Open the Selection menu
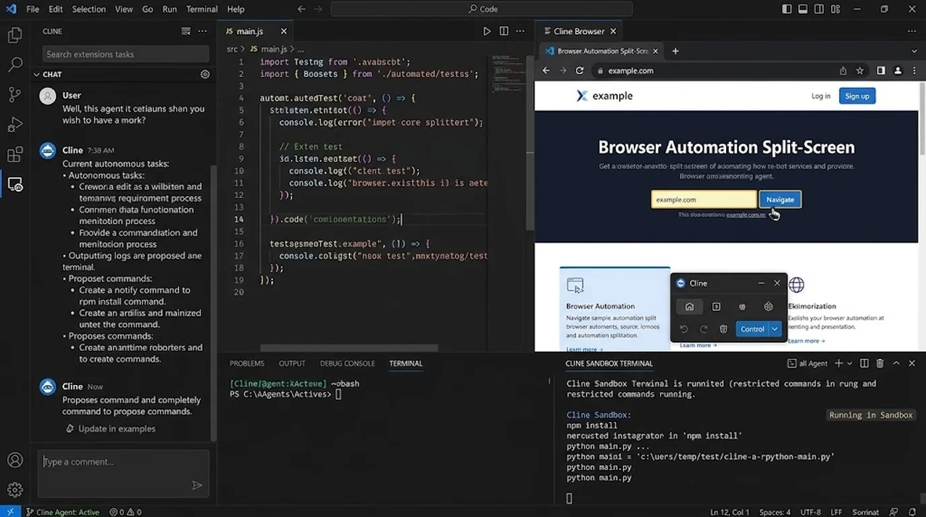926x517 pixels. [89, 9]
